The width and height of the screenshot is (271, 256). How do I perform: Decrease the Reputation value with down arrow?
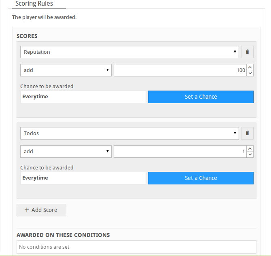[250, 73]
